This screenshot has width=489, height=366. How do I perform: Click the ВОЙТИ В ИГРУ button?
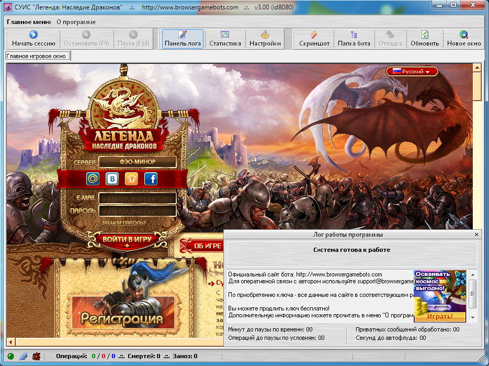tap(127, 240)
